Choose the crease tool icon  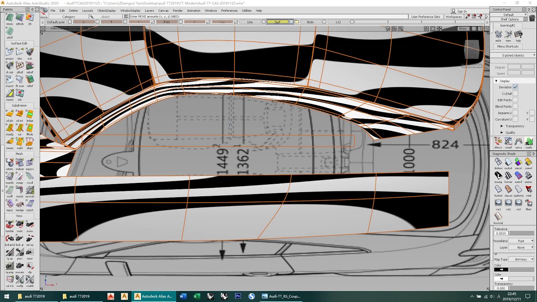pyautogui.click(x=9, y=141)
